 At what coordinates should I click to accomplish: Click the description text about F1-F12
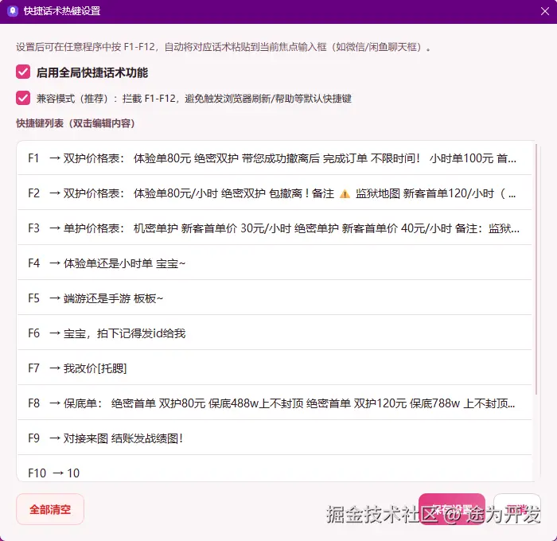(223, 47)
